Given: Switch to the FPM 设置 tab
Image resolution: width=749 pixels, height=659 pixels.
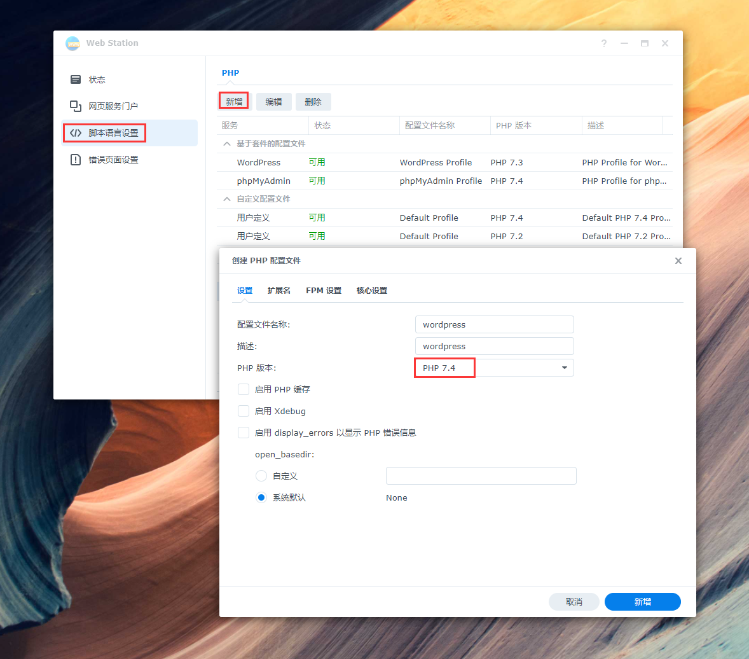Looking at the screenshot, I should [324, 291].
